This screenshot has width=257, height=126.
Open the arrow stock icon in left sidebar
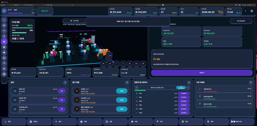tap(4, 63)
